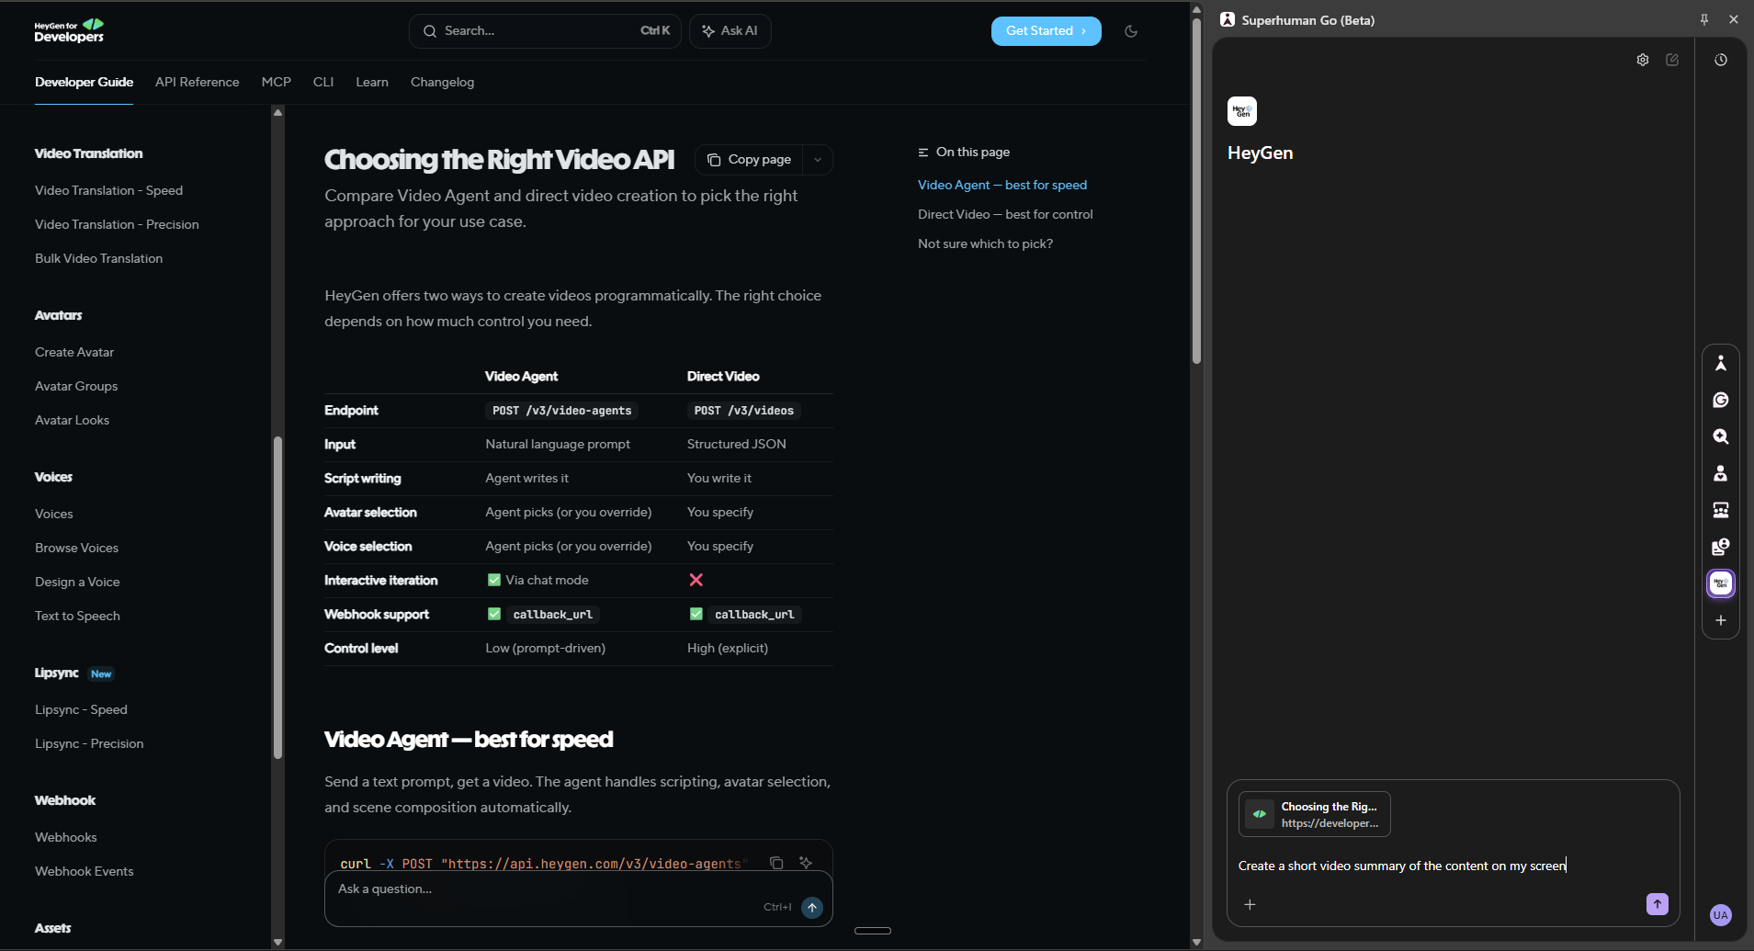Open the sparkle search agent in rail
This screenshot has width=1754, height=951.
[x=1721, y=436]
